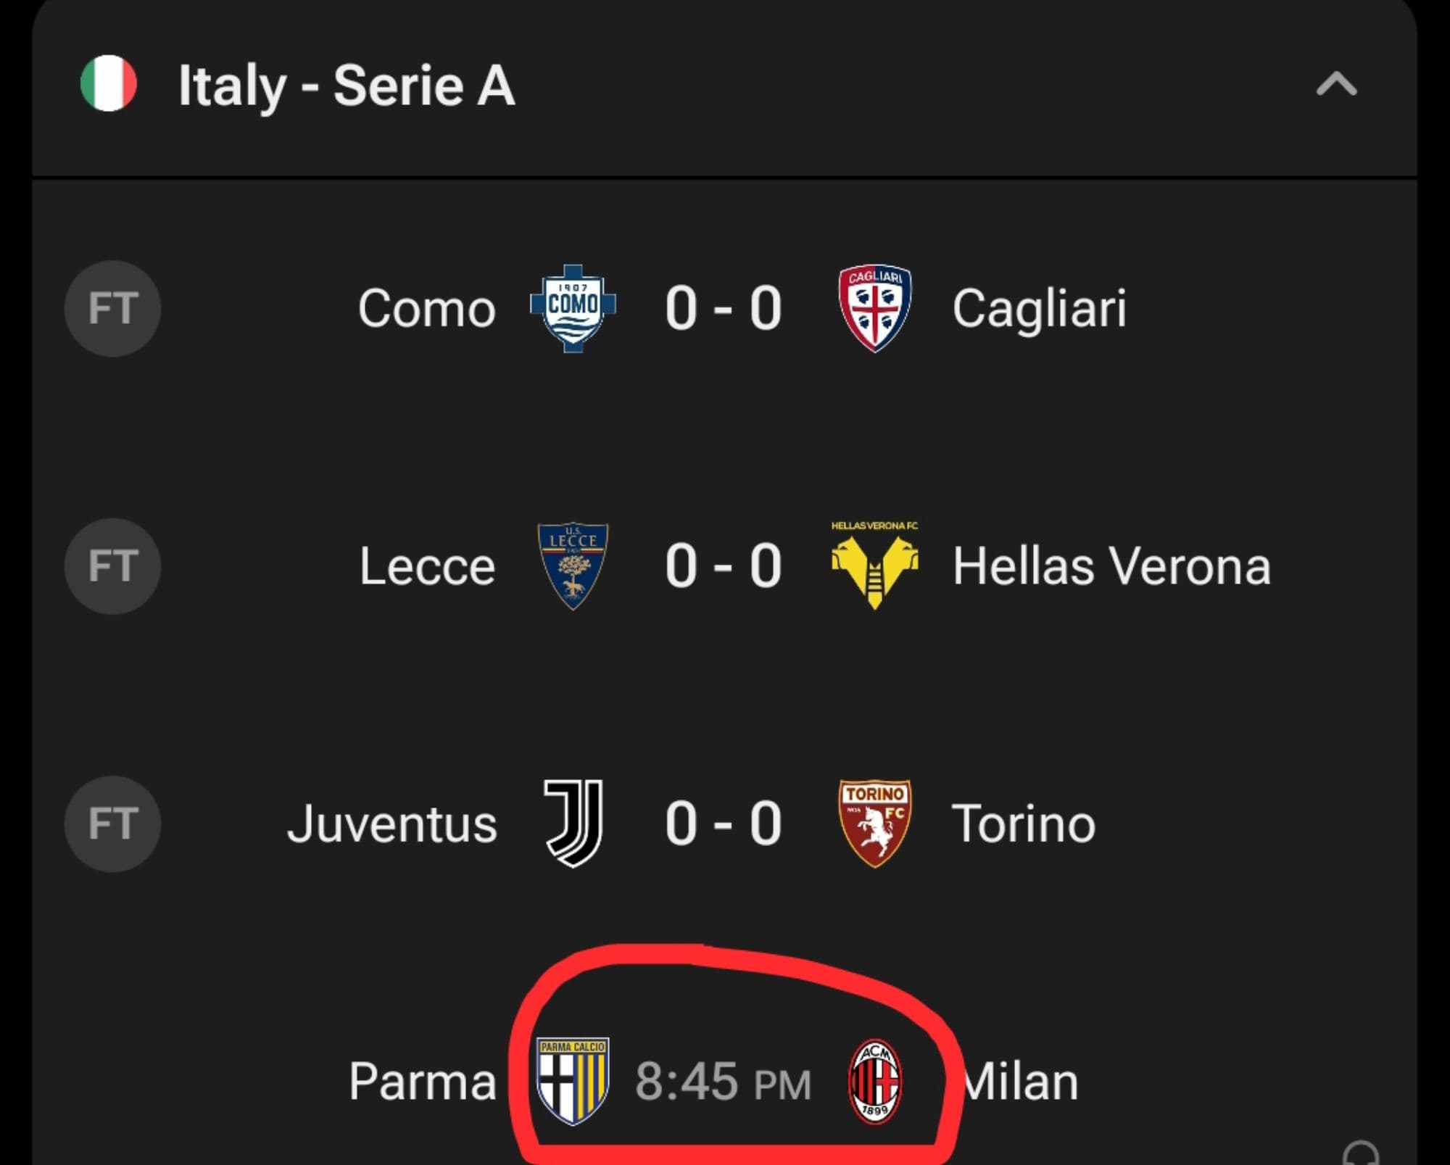This screenshot has height=1165, width=1450.
Task: Open the Juventus team name
Action: pos(392,824)
